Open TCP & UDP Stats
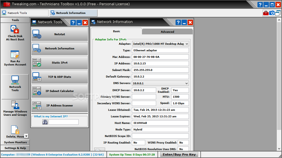Viewport: 282px width, 158px height. (60, 77)
